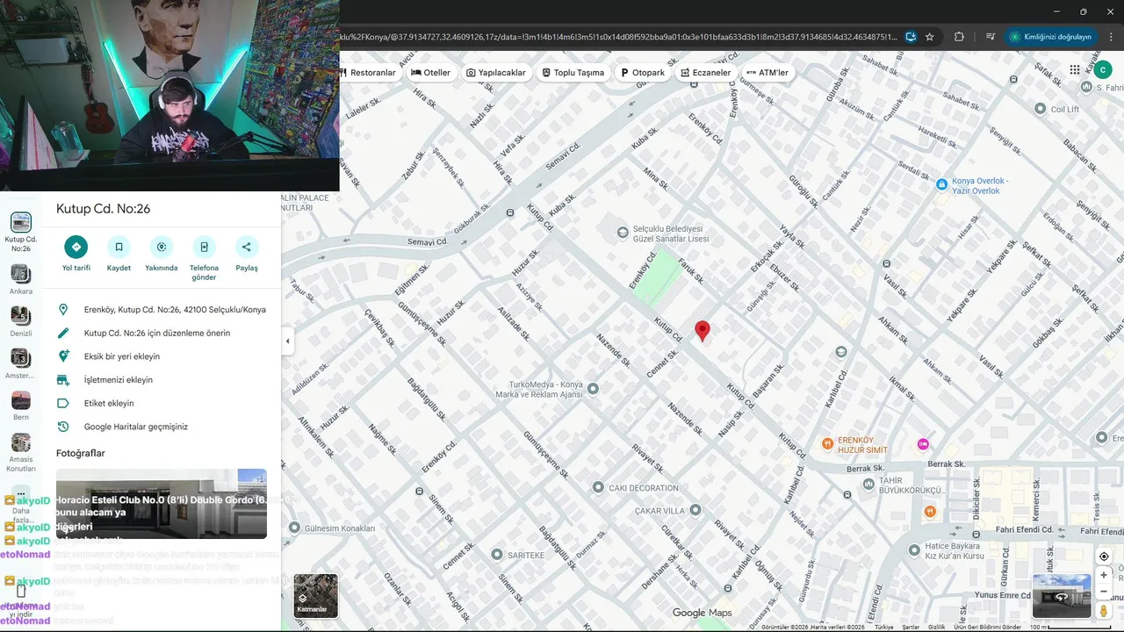Click the Konya Overlok map marker
This screenshot has height=632, width=1124.
[941, 184]
